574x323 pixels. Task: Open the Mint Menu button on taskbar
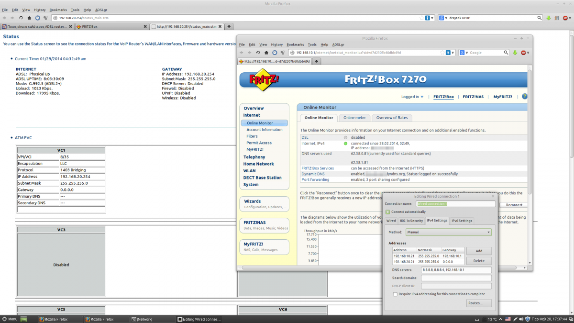[10, 319]
